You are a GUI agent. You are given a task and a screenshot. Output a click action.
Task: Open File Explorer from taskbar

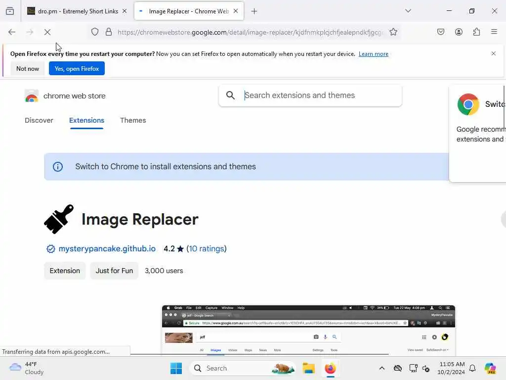(308, 368)
